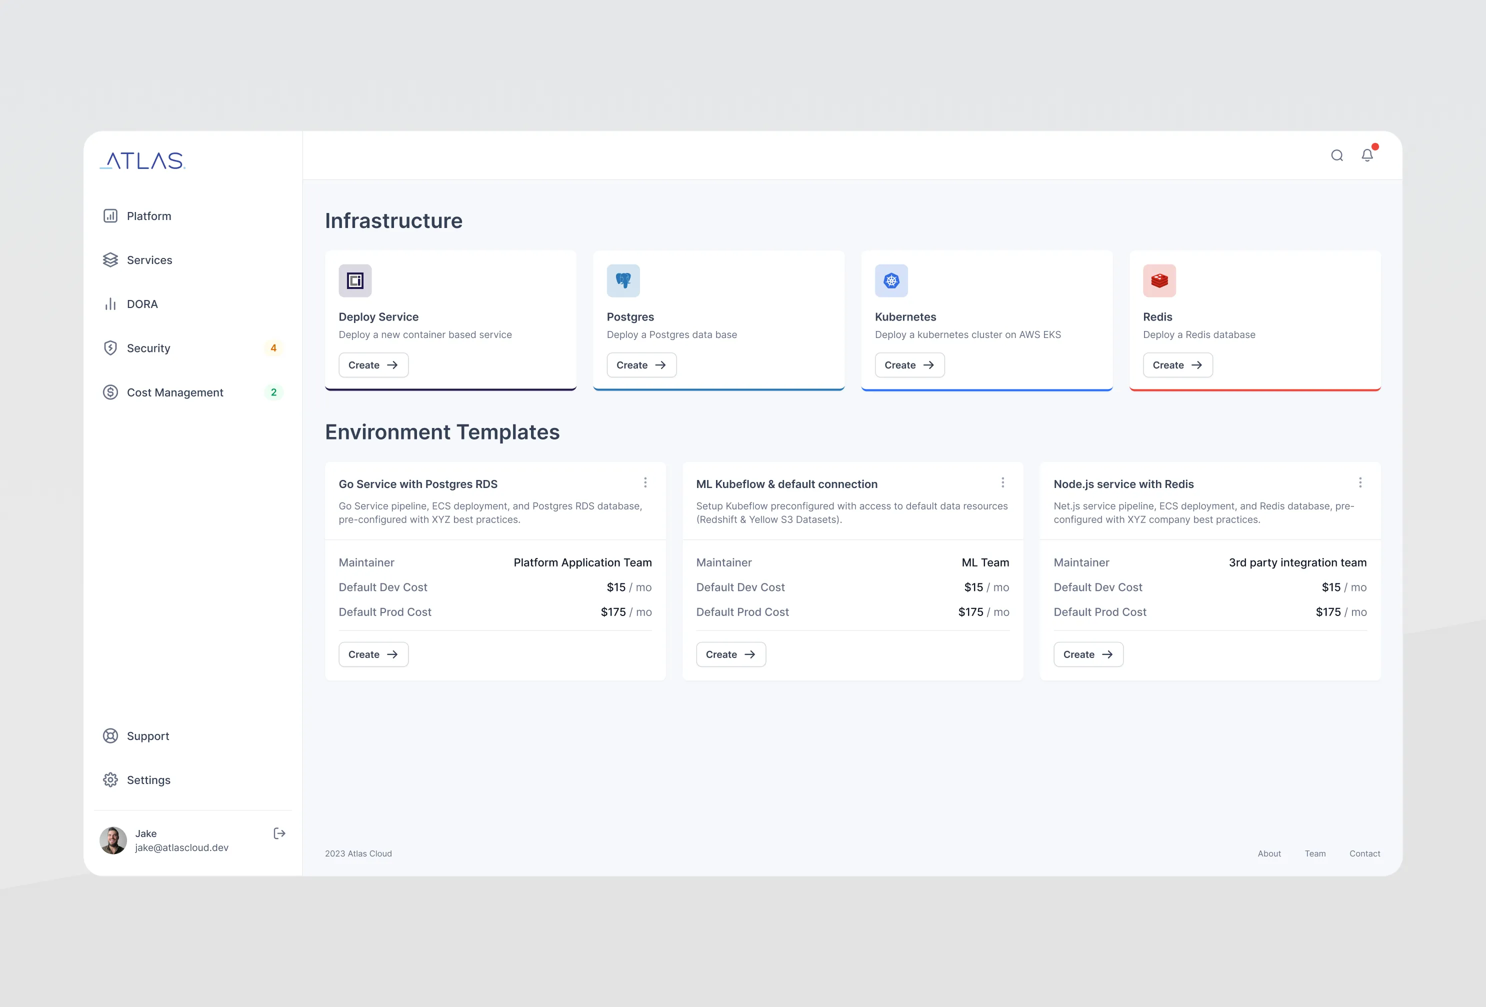1486x1007 pixels.
Task: Open options menu for Go Service template
Action: (x=645, y=482)
